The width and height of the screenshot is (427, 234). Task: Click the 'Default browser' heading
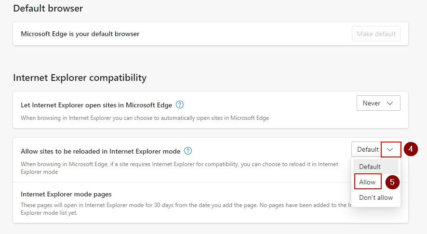48,8
